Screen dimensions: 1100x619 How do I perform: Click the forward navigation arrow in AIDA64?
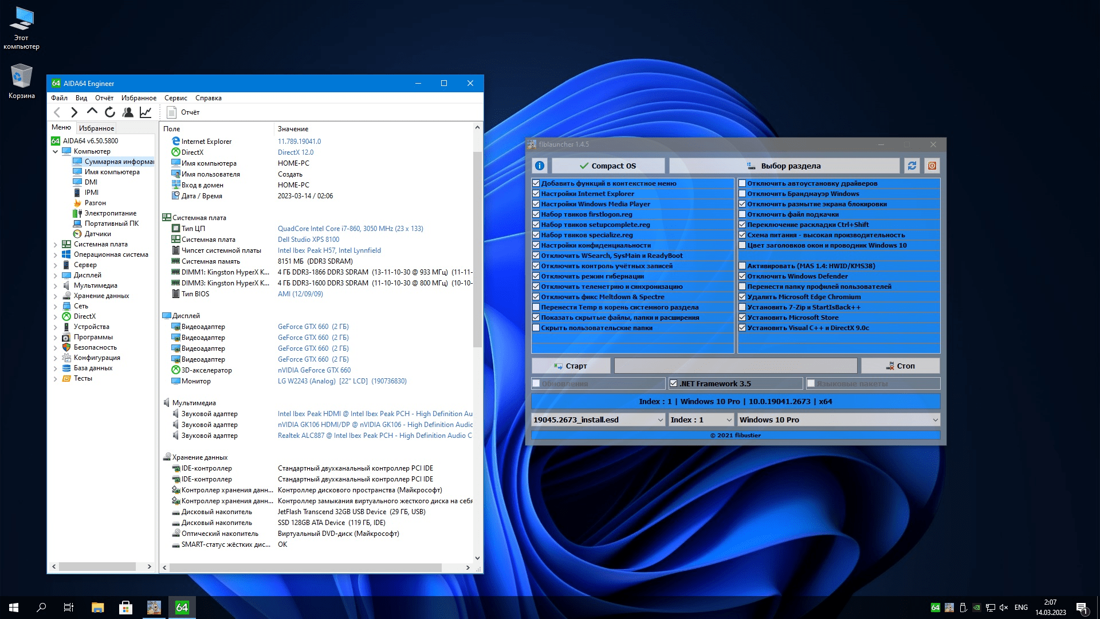[x=74, y=112]
